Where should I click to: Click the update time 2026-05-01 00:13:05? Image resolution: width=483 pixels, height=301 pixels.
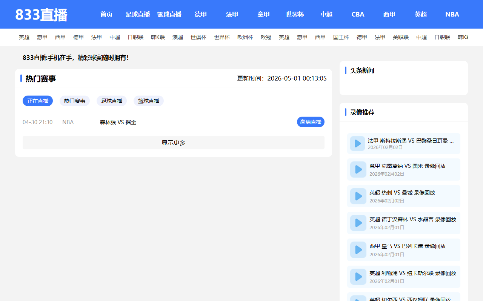(297, 78)
